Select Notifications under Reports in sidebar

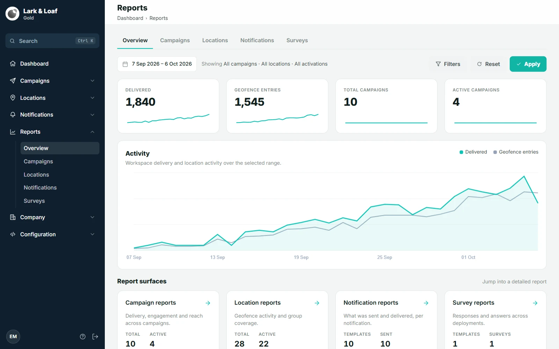point(60,187)
